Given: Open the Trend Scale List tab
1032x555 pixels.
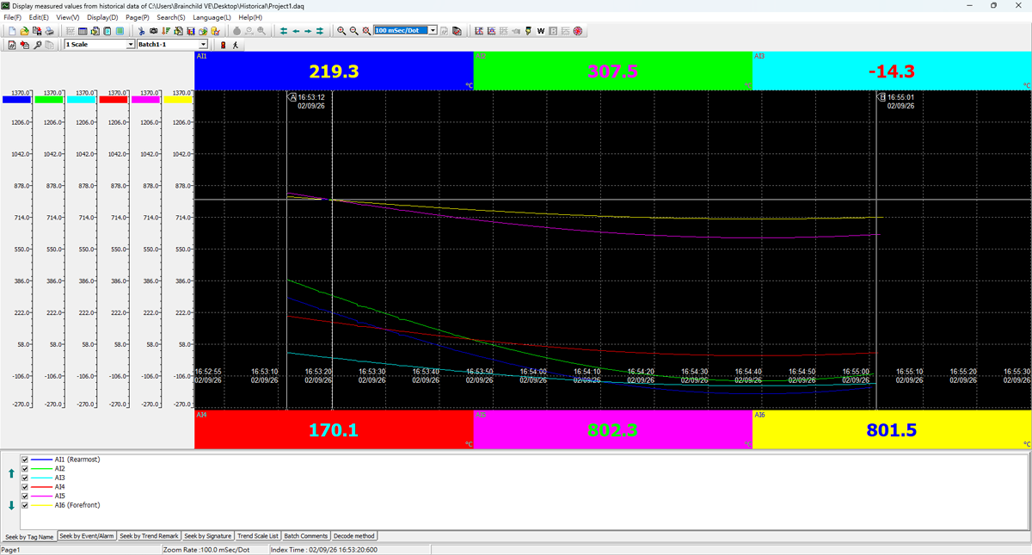Looking at the screenshot, I should click(x=258, y=536).
